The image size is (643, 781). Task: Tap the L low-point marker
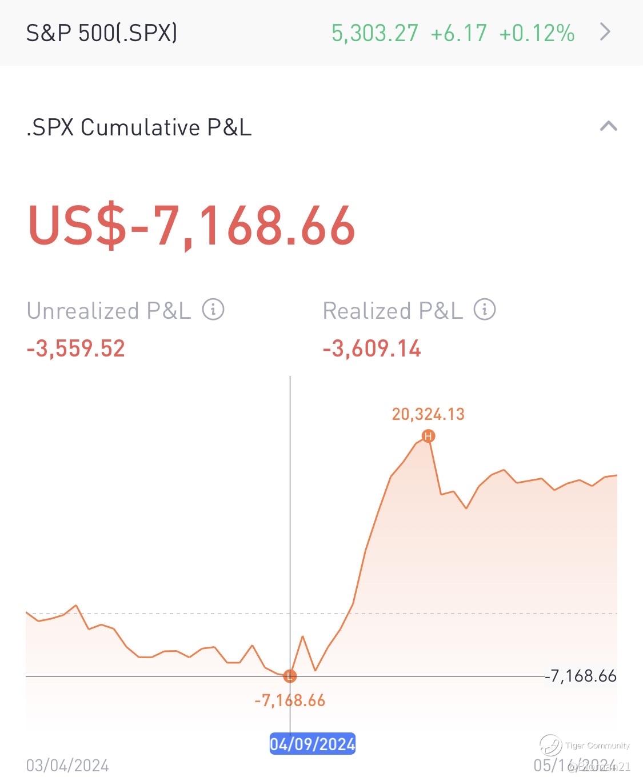pos(290,676)
